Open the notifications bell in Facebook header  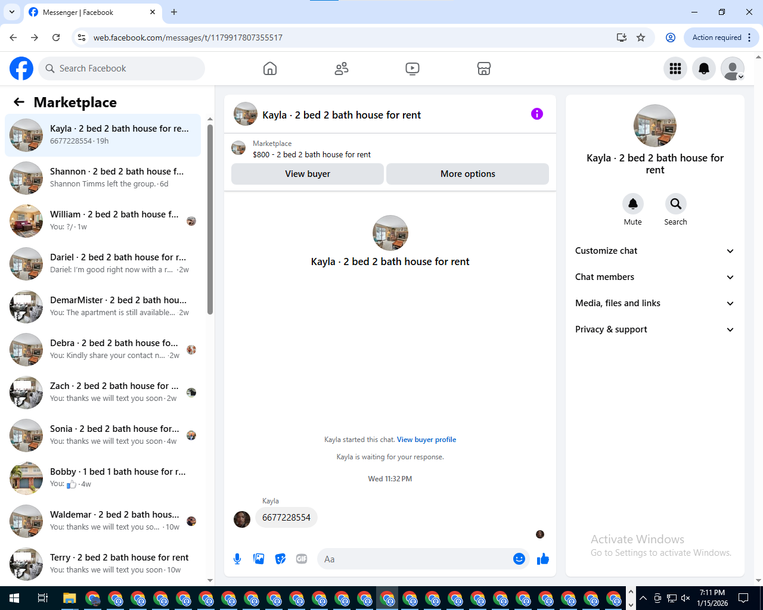click(704, 69)
